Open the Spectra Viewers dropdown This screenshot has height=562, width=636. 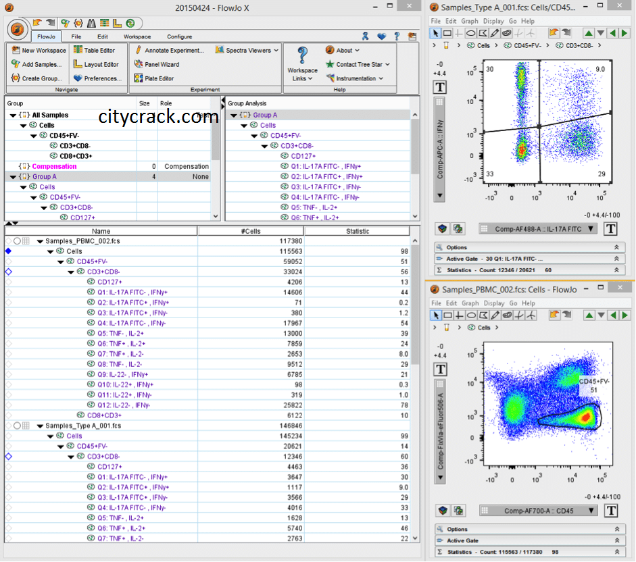[x=247, y=50]
